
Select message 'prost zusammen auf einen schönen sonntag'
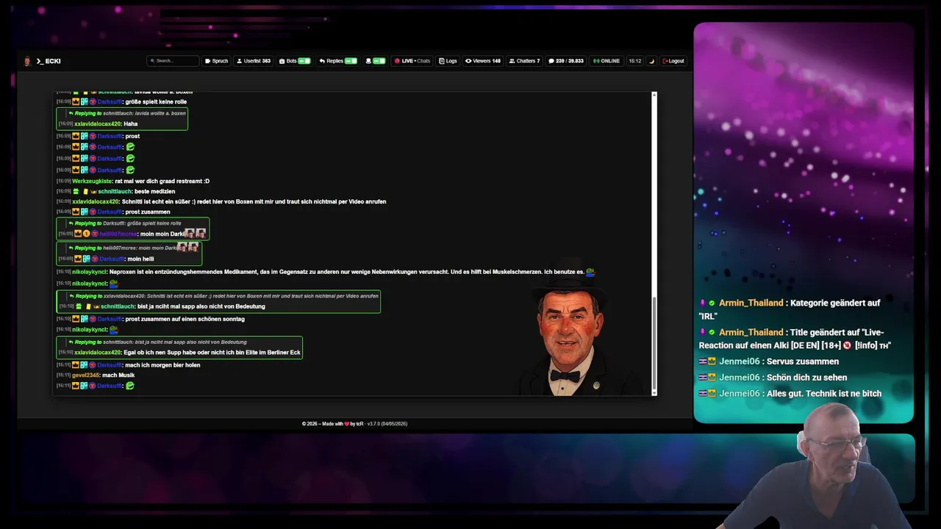[185, 319]
